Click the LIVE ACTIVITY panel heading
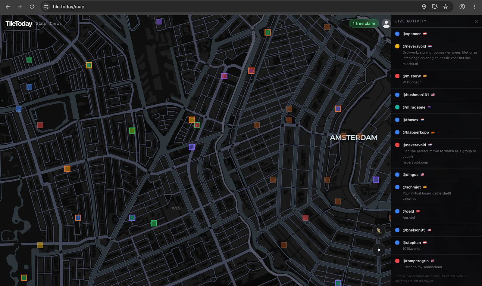 [x=411, y=21]
